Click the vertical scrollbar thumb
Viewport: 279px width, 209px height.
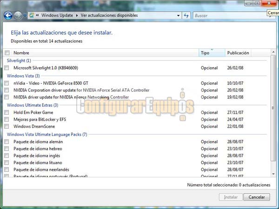273,108
